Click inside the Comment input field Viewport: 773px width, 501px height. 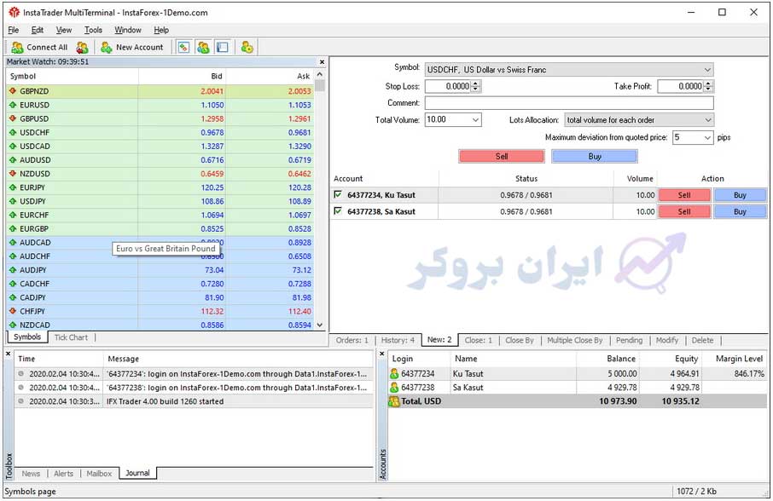[x=569, y=103]
